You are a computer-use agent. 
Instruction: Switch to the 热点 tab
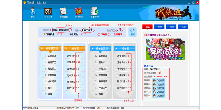[x=183, y=27]
